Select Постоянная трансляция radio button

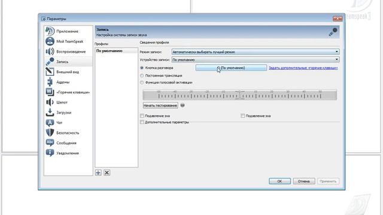click(142, 76)
